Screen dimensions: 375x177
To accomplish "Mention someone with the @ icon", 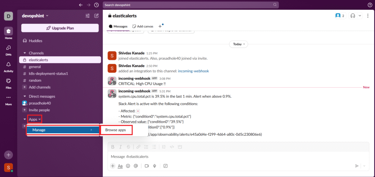I will click(136, 166).
